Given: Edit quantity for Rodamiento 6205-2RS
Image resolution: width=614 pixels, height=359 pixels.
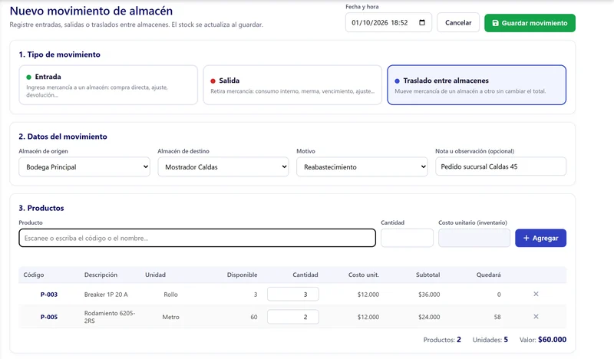Looking at the screenshot, I should [293, 317].
